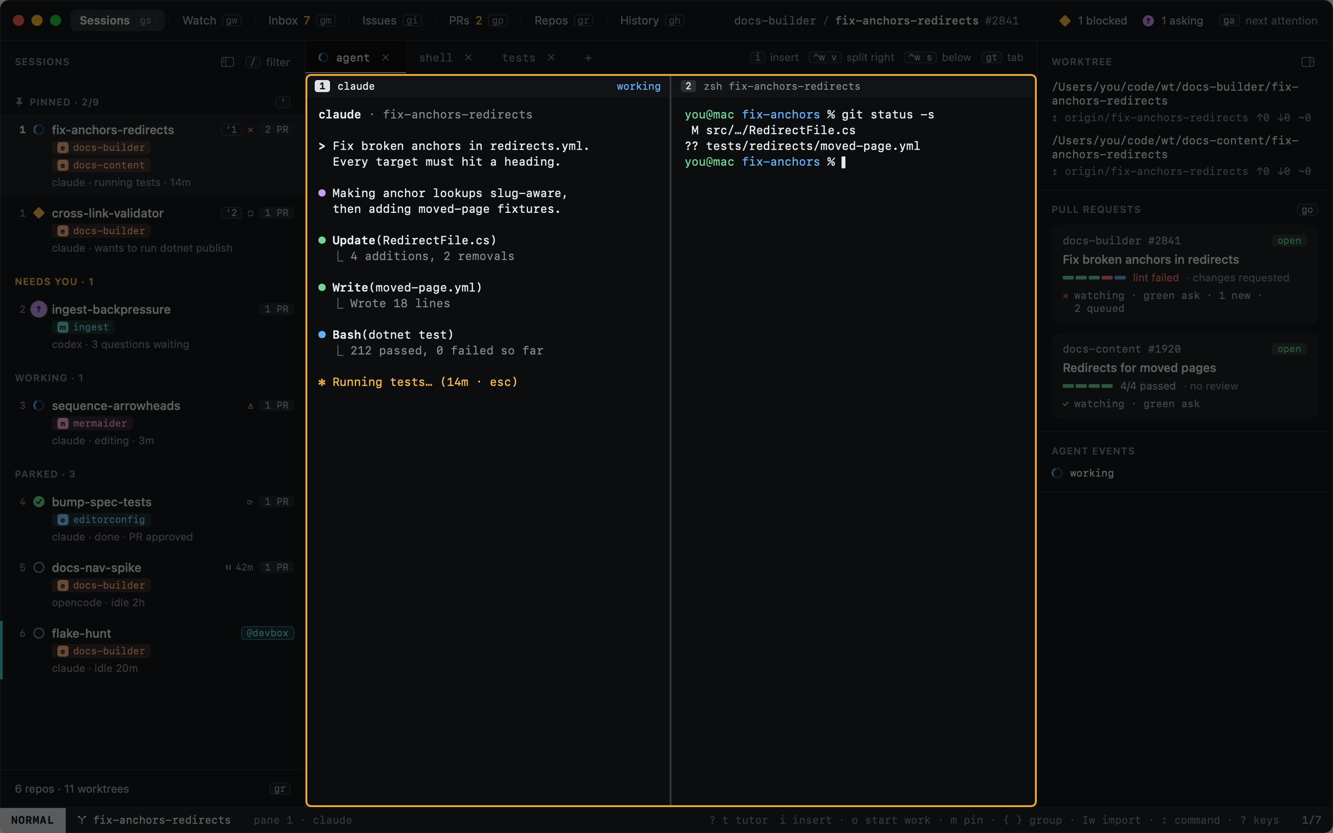Click the bump-spec-tests green check icon
Image resolution: width=1333 pixels, height=833 pixels.
[x=38, y=501]
